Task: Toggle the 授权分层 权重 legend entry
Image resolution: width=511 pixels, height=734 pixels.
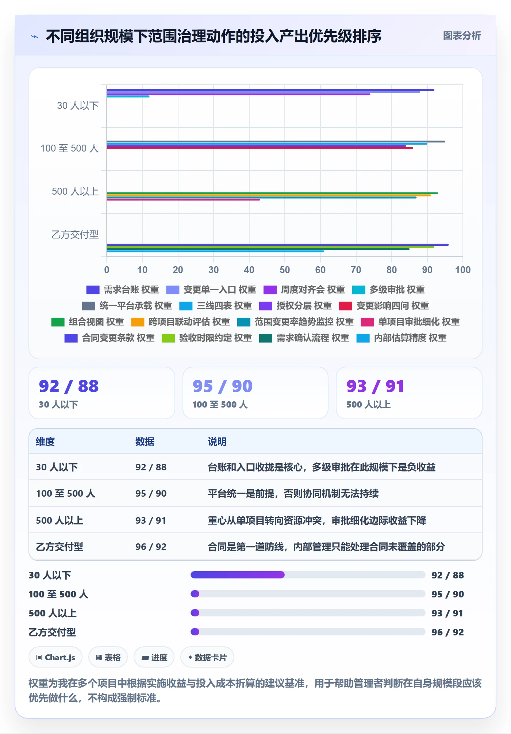Action: click(295, 306)
